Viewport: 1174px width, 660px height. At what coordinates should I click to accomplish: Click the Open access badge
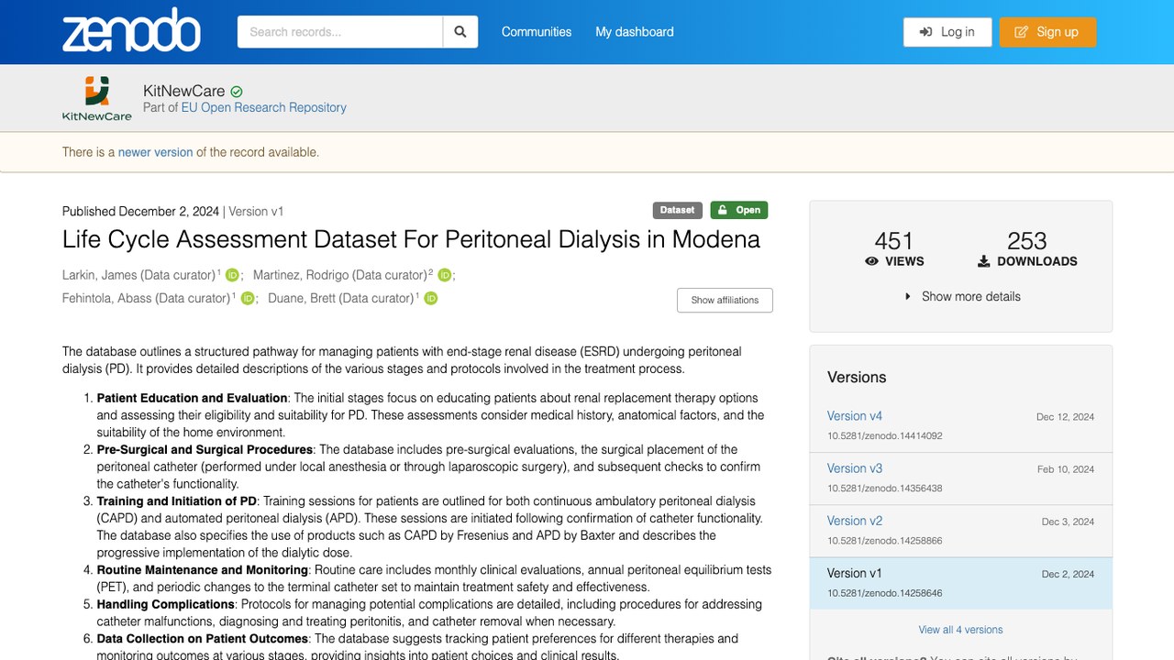(x=739, y=210)
